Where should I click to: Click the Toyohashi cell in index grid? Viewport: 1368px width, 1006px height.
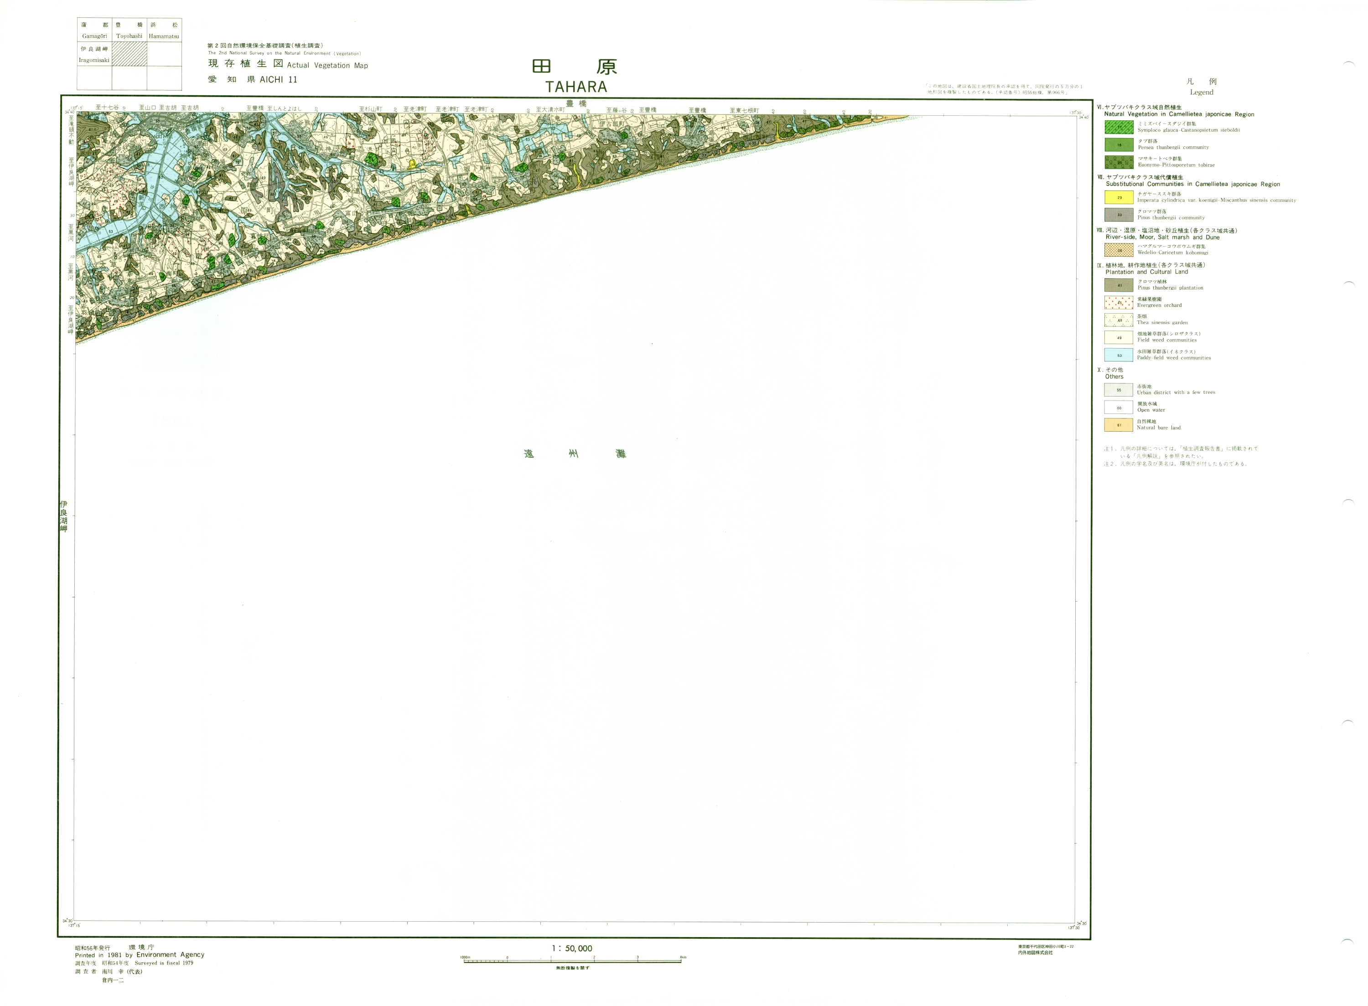(x=129, y=30)
